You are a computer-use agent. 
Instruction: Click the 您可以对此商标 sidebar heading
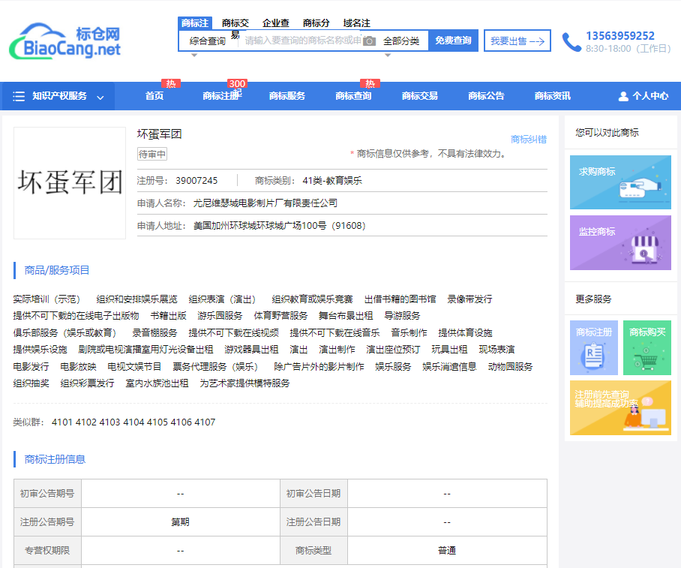607,133
